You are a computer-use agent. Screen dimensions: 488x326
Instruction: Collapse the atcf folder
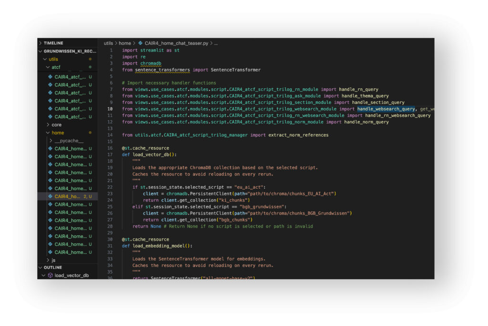click(x=48, y=67)
